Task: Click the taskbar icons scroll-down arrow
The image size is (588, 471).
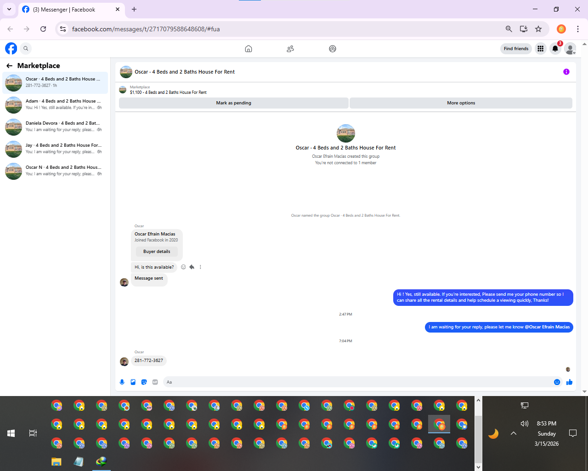Action: pyautogui.click(x=478, y=467)
